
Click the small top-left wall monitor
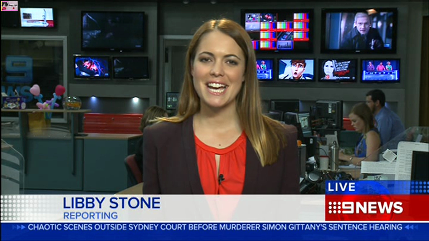click(37, 18)
